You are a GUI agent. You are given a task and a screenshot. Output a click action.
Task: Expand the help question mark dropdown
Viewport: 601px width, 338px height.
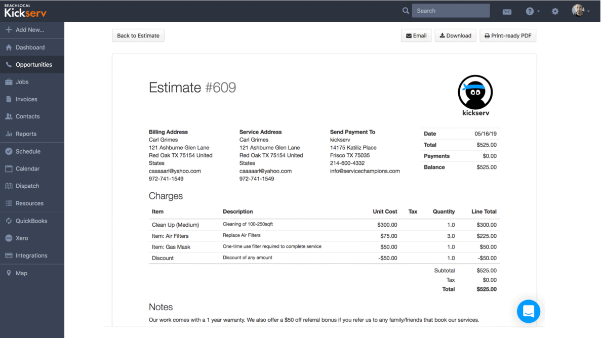[532, 11]
